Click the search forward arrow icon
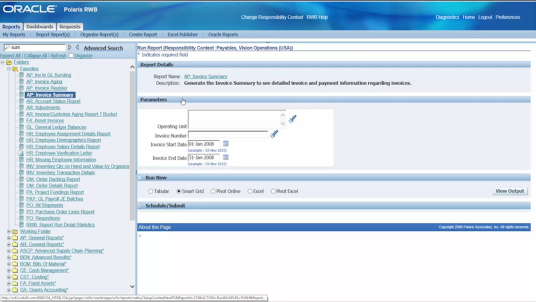This screenshot has width=536, height=302. pyautogui.click(x=70, y=47)
